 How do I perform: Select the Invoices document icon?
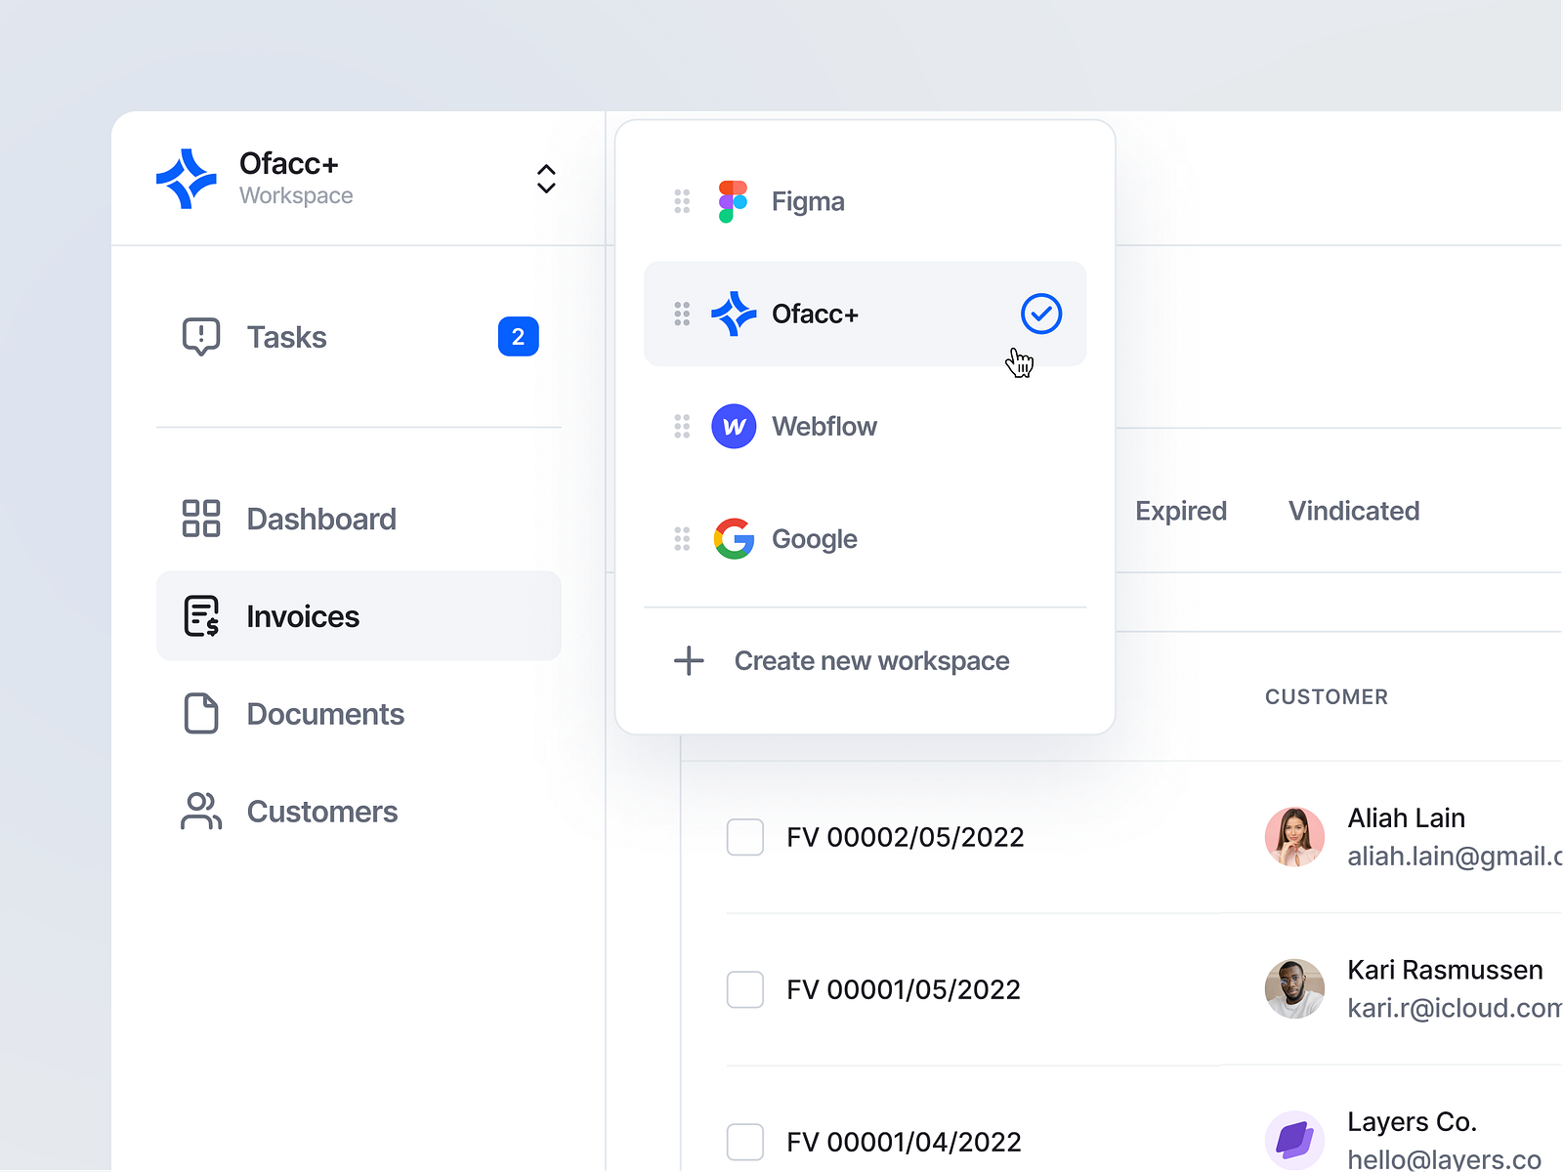200,616
